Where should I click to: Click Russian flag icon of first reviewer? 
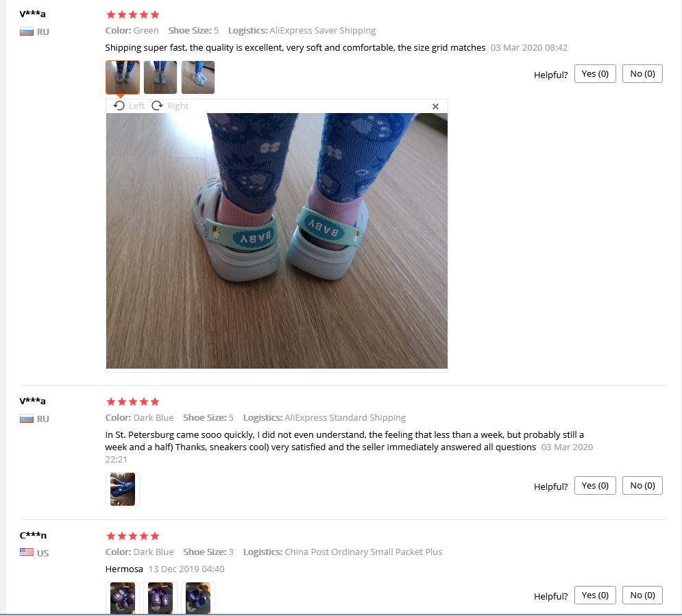point(27,32)
